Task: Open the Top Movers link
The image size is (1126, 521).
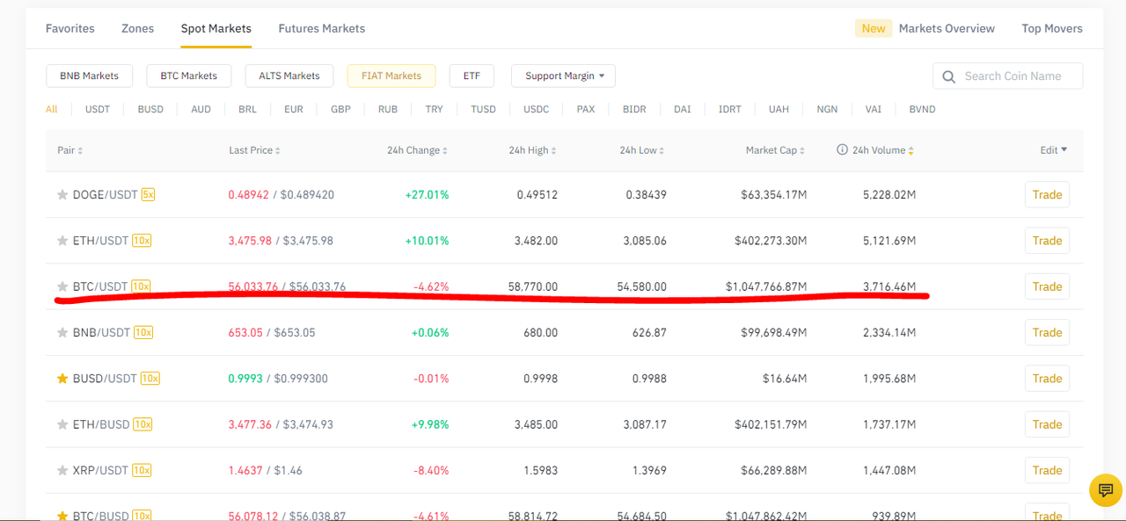Action: click(x=1052, y=28)
